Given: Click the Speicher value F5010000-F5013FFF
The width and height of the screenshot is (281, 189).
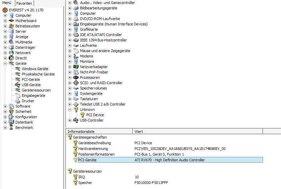Looking at the screenshot, I should click(151, 183).
